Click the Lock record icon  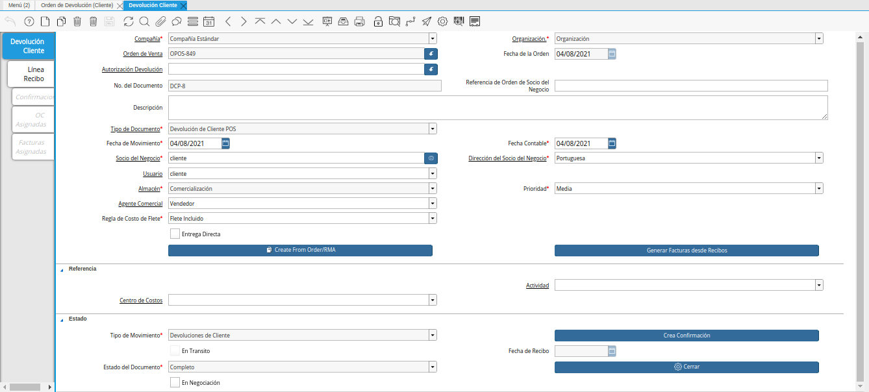(378, 21)
